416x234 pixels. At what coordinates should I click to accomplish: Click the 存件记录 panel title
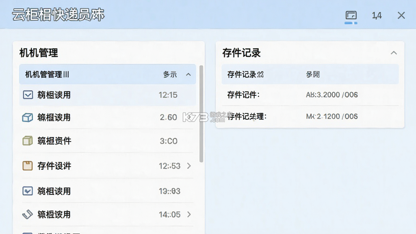coord(241,53)
